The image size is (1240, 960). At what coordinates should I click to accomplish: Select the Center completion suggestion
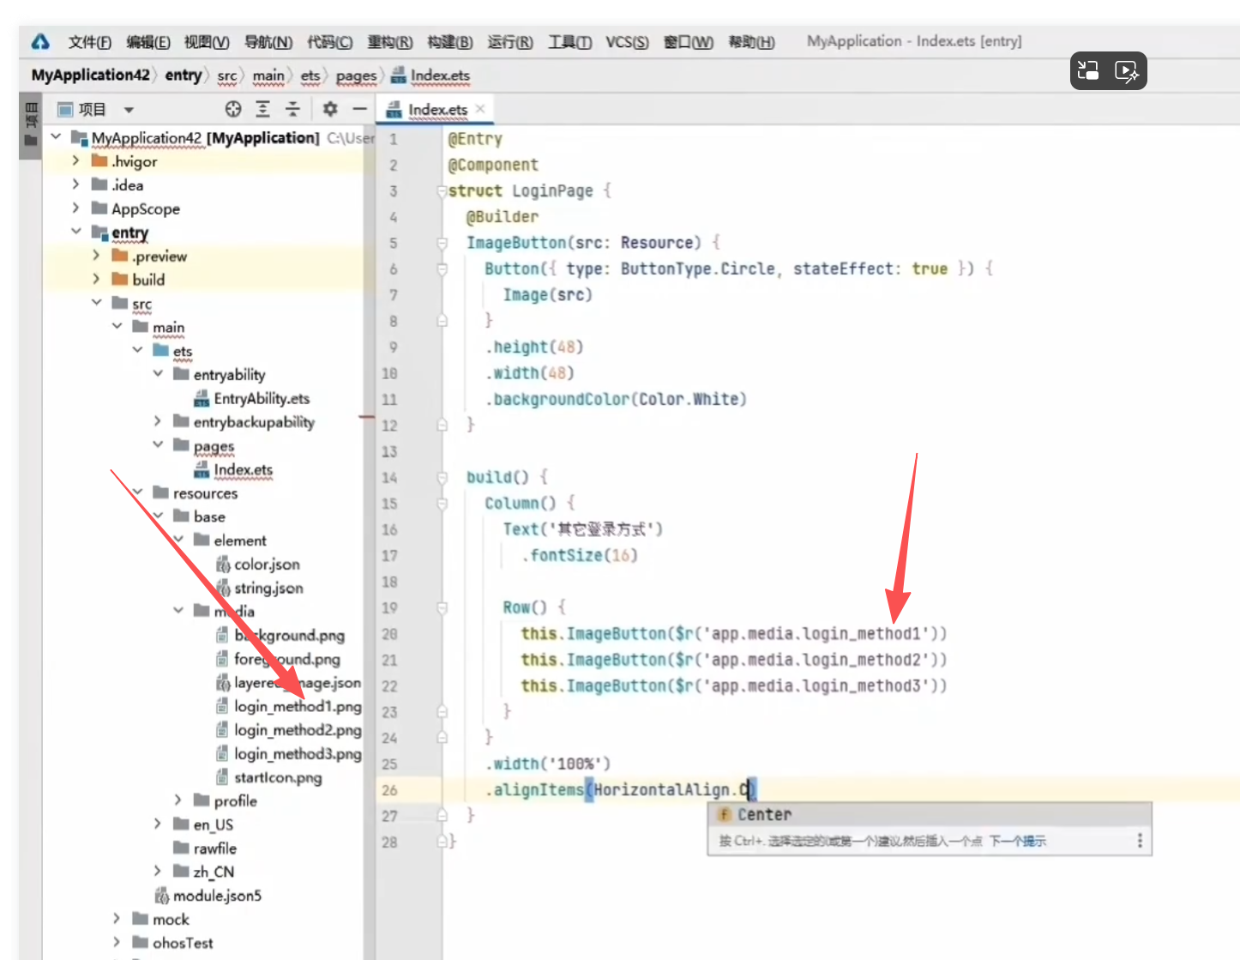pos(764,815)
